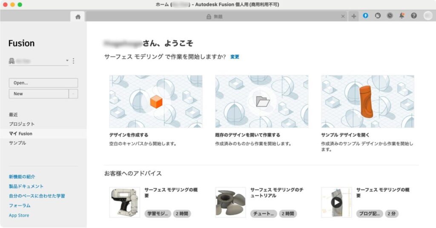This screenshot has height=228, width=436.
Task: Click the 変更 link
Action: pos(235,56)
